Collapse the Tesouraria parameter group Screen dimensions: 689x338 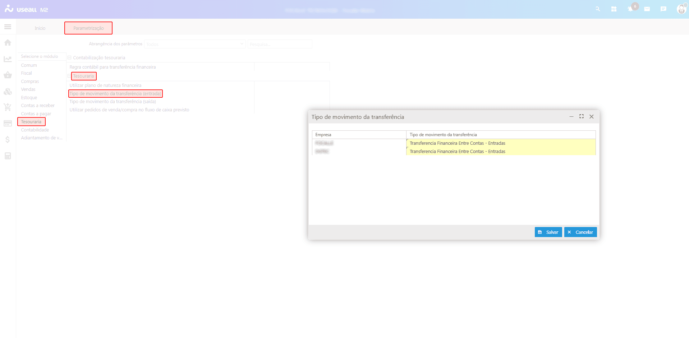[69, 76]
